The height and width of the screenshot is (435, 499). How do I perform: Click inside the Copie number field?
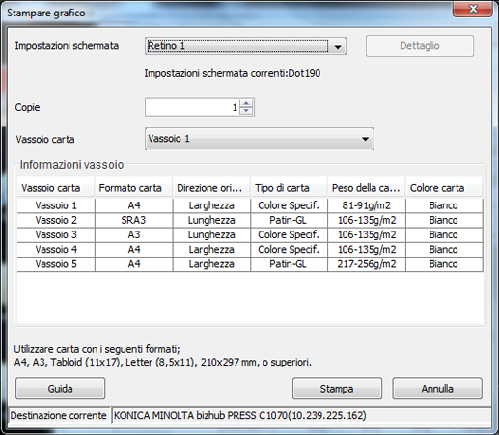pyautogui.click(x=192, y=107)
